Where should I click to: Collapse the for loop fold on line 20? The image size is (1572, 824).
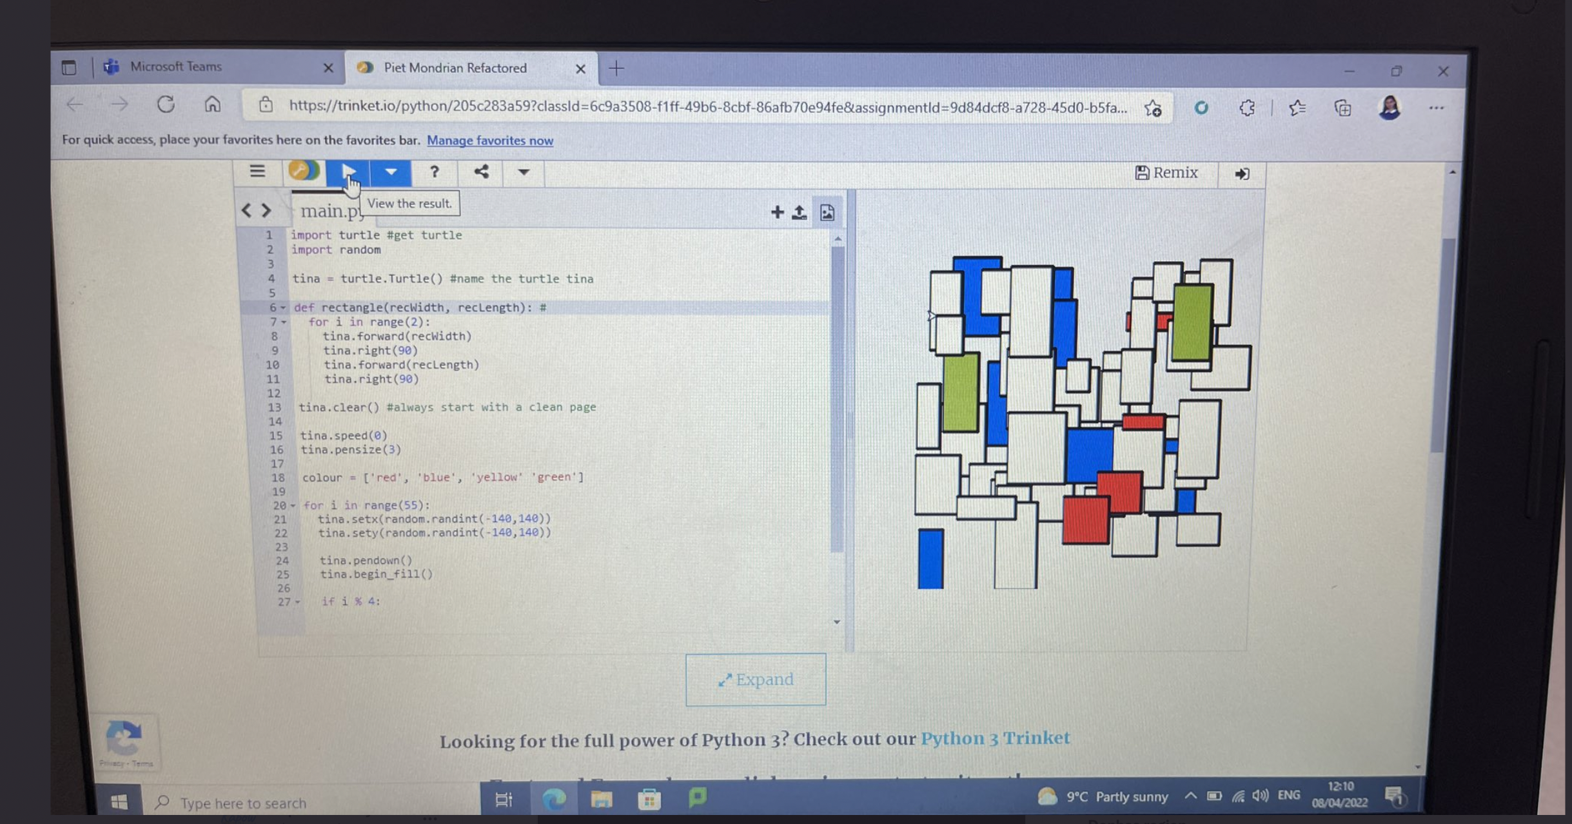tap(293, 505)
